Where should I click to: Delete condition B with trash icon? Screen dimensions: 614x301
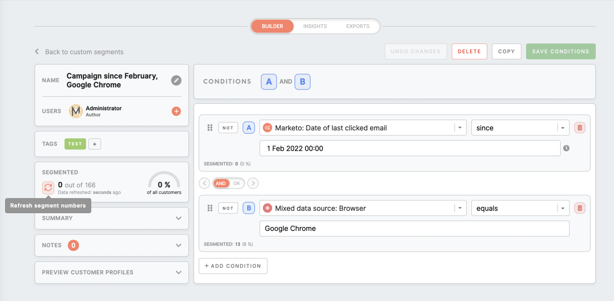580,208
